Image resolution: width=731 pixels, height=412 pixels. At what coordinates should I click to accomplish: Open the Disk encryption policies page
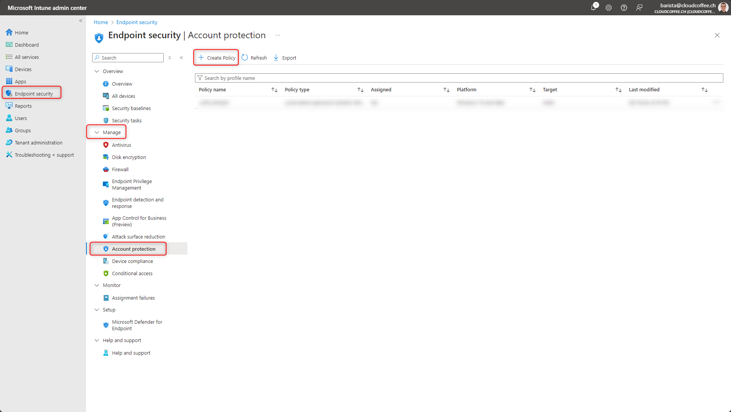129,157
